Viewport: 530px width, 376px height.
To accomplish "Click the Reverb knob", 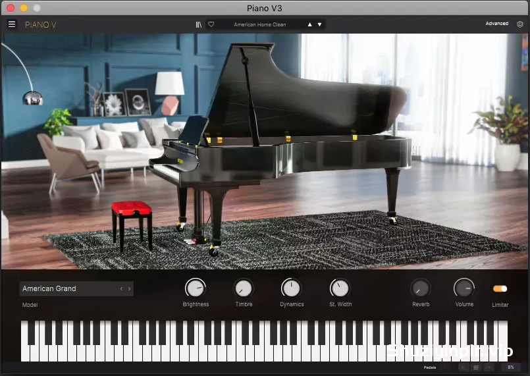I will click(421, 289).
